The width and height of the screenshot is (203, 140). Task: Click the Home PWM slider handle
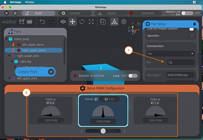point(103,131)
